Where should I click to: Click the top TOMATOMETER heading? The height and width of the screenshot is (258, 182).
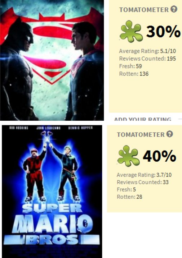(x=144, y=10)
